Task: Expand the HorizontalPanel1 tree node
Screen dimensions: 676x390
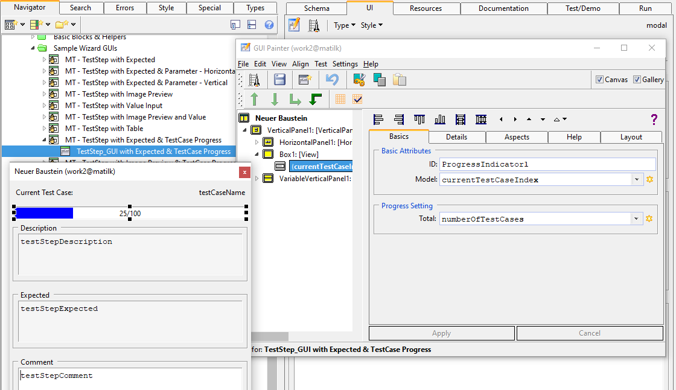Action: [257, 142]
